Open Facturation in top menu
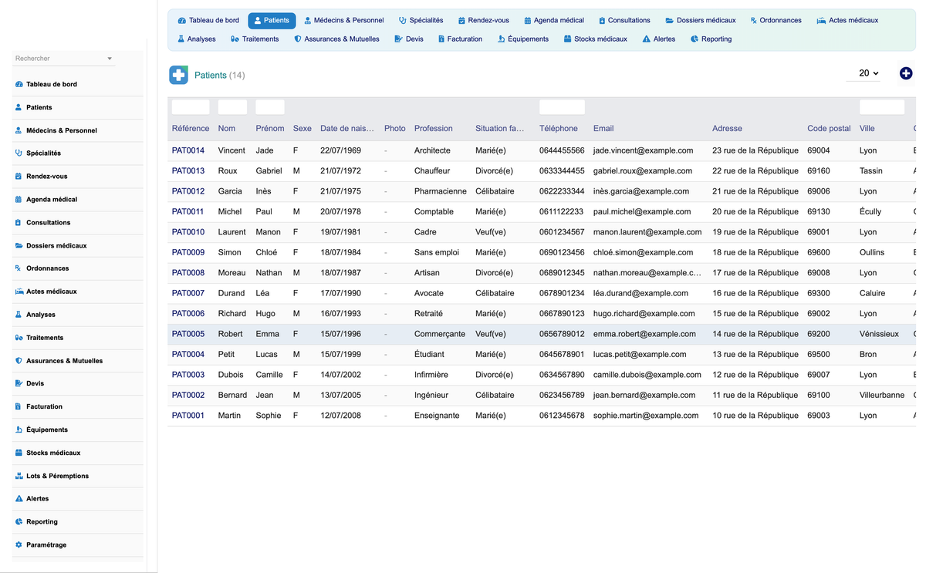This screenshot has width=926, height=573. (459, 39)
